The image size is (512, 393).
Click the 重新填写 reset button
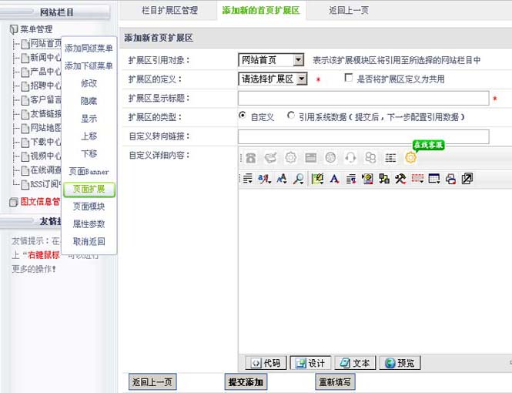click(335, 382)
